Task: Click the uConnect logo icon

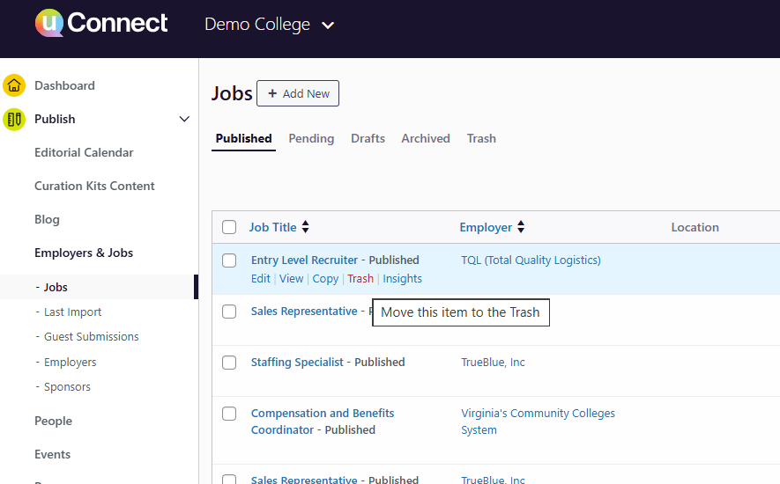Action: (49, 24)
